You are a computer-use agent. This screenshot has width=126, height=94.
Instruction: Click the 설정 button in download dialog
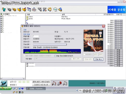pos(95,54)
